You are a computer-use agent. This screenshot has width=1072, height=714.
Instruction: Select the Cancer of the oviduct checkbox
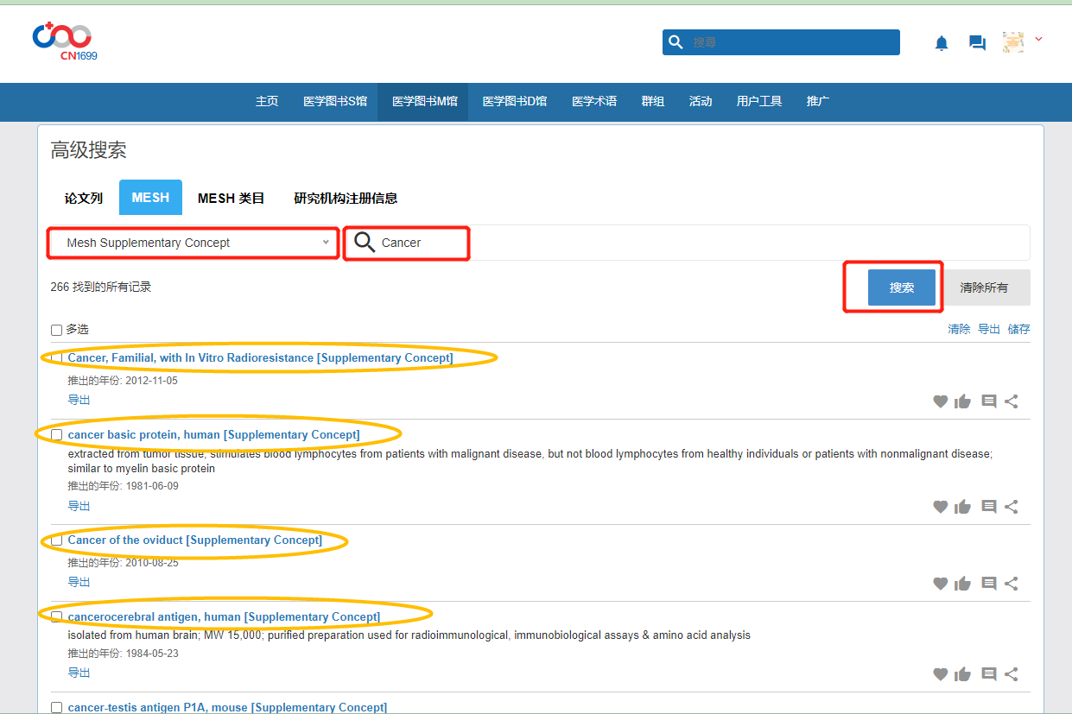57,540
